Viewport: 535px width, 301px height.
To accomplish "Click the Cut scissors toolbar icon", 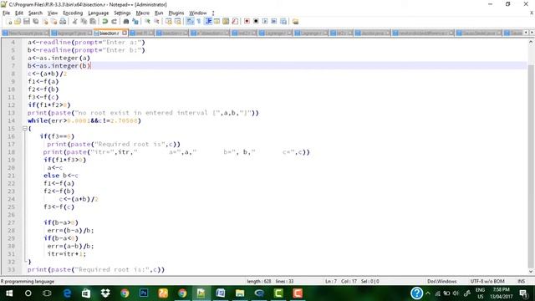I will (74, 22).
